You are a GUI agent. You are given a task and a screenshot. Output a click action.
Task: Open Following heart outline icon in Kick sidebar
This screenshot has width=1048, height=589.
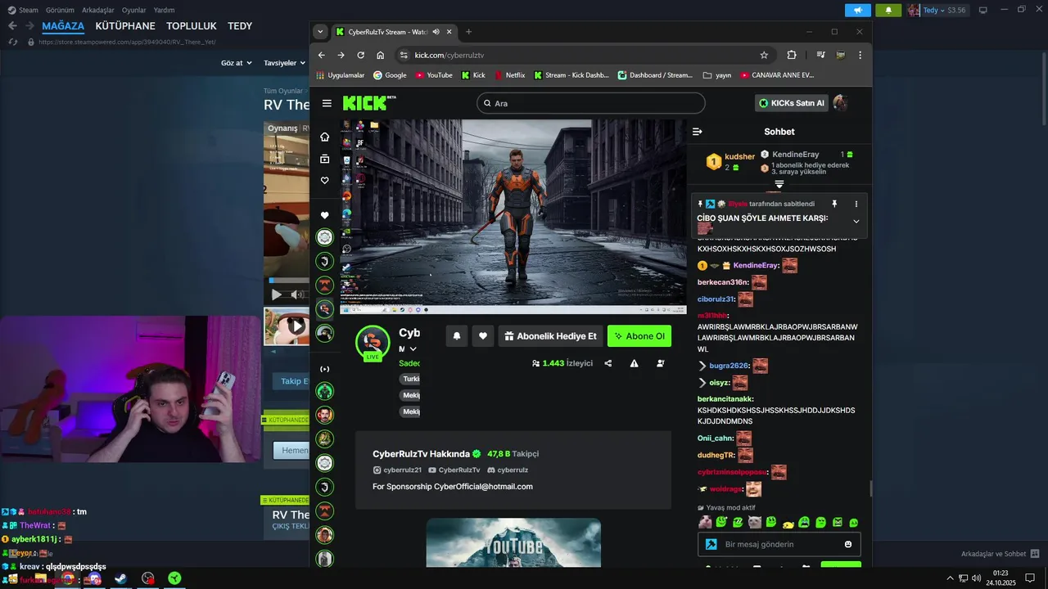click(325, 181)
